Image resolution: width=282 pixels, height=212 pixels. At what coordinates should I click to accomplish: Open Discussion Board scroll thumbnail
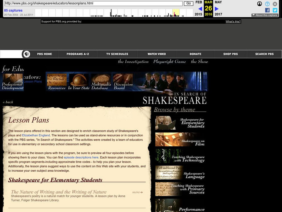[123, 82]
